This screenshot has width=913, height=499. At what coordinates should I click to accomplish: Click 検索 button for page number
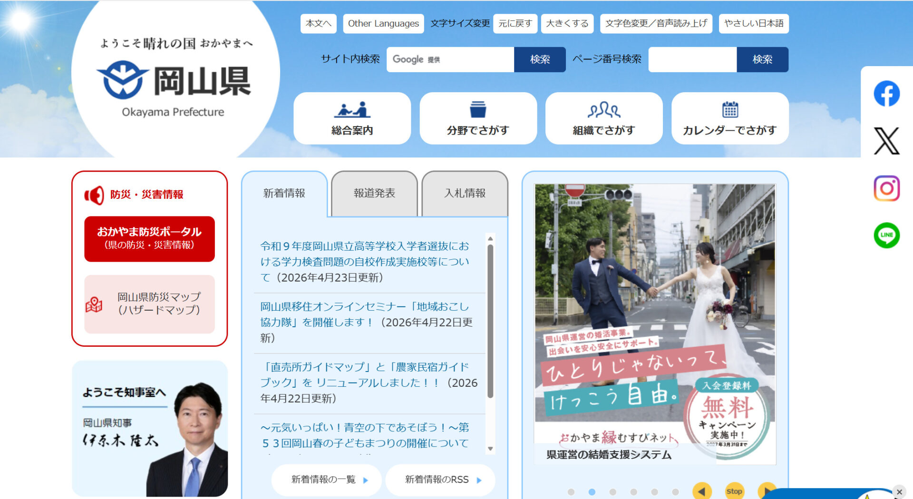tap(762, 59)
